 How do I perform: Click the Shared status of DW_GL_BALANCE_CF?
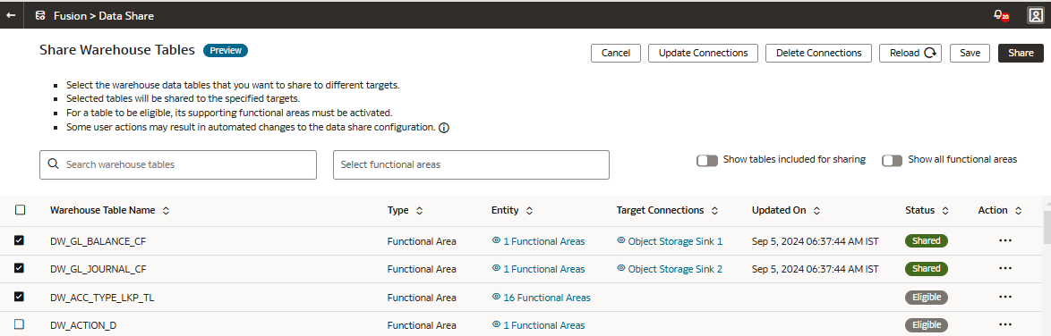click(927, 241)
